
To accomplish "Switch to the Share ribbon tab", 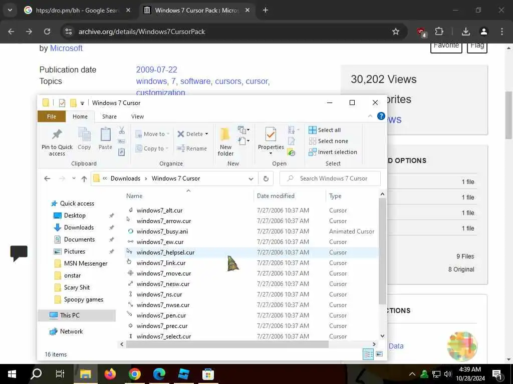I will (109, 116).
